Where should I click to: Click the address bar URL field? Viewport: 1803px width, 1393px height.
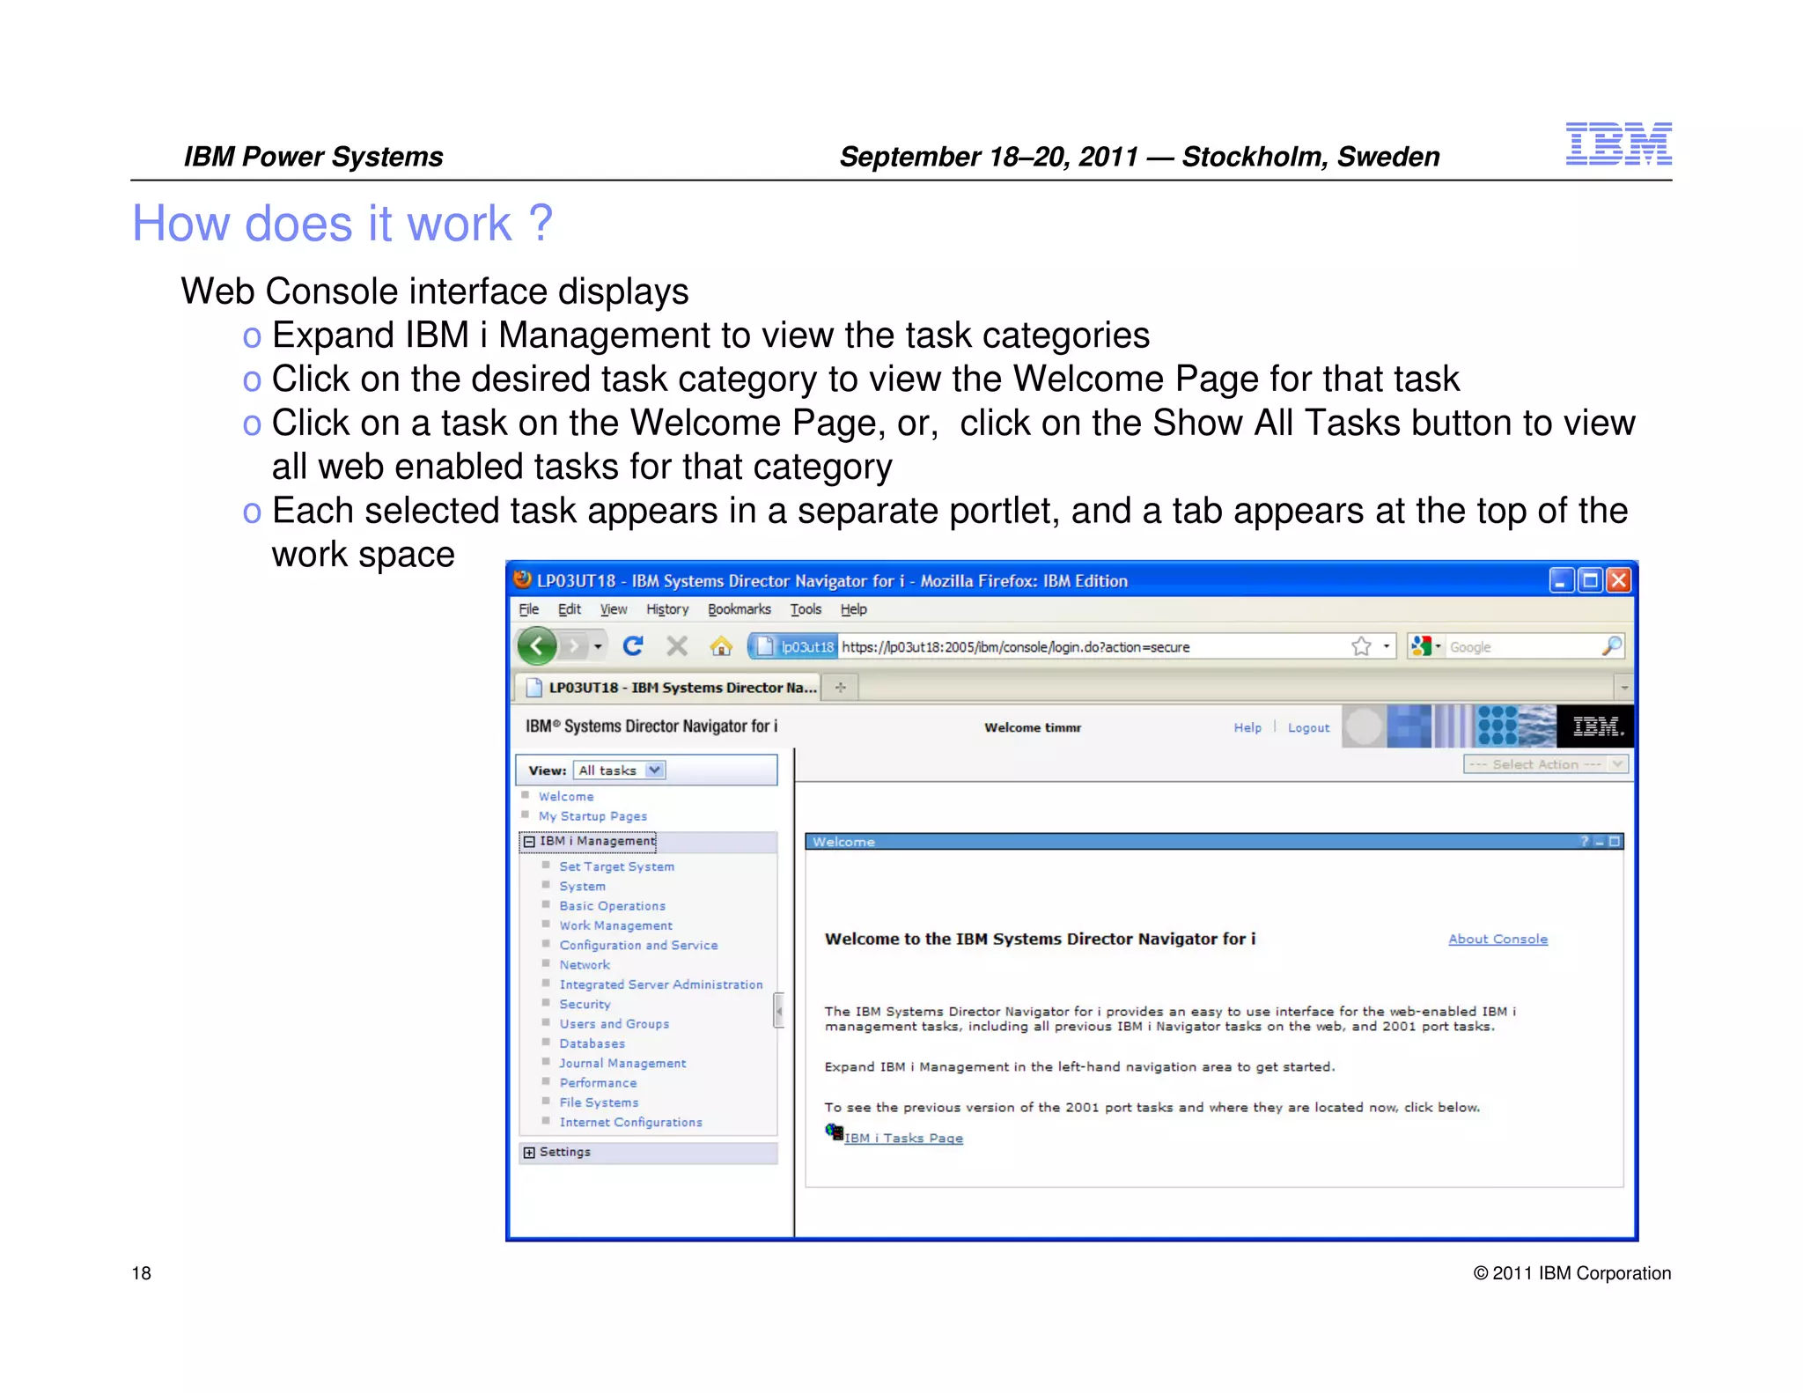(1092, 647)
